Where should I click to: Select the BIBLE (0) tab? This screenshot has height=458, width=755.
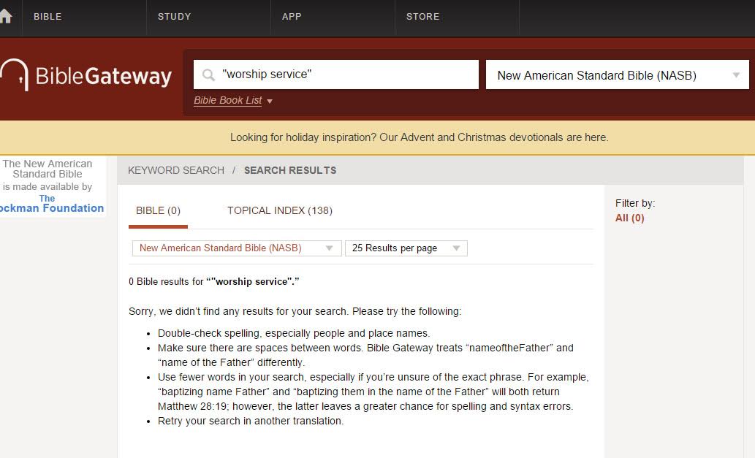click(x=158, y=210)
